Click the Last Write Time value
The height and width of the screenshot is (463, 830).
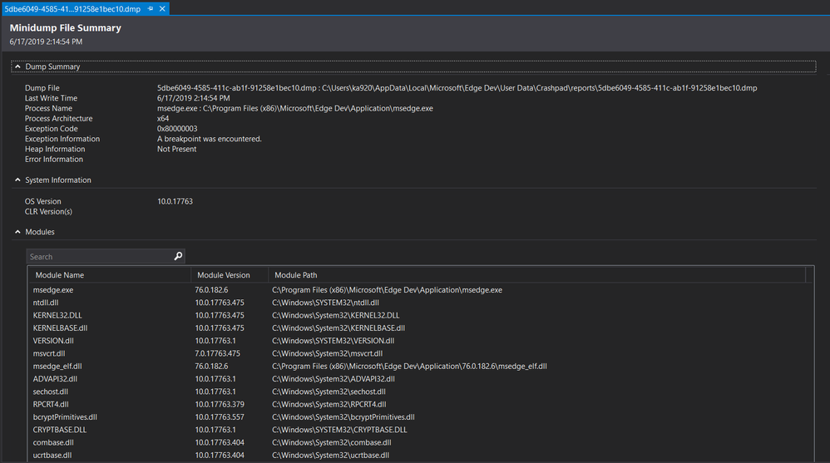click(x=193, y=98)
